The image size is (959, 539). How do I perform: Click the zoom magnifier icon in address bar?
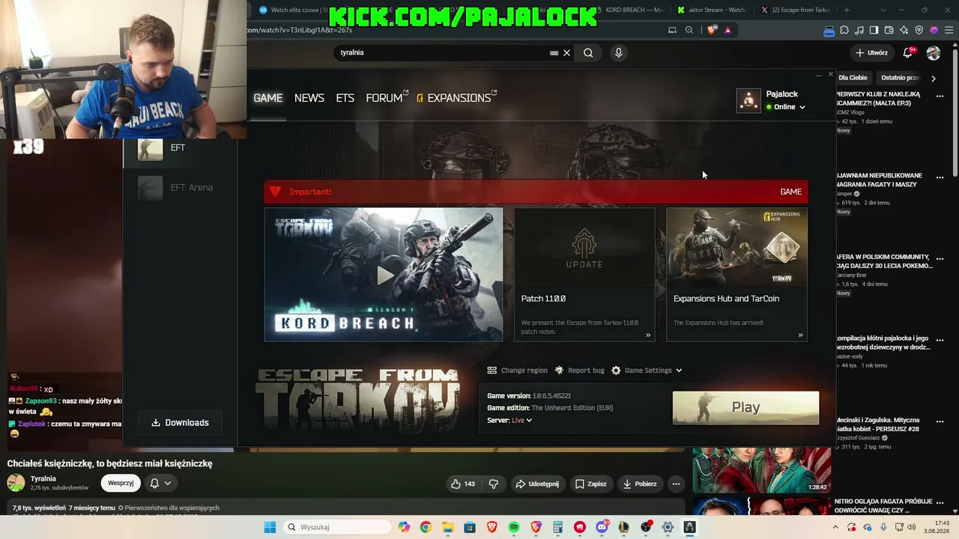[689, 30]
